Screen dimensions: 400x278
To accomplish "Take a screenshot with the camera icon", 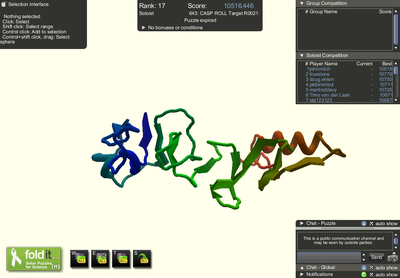I will (392, 258).
